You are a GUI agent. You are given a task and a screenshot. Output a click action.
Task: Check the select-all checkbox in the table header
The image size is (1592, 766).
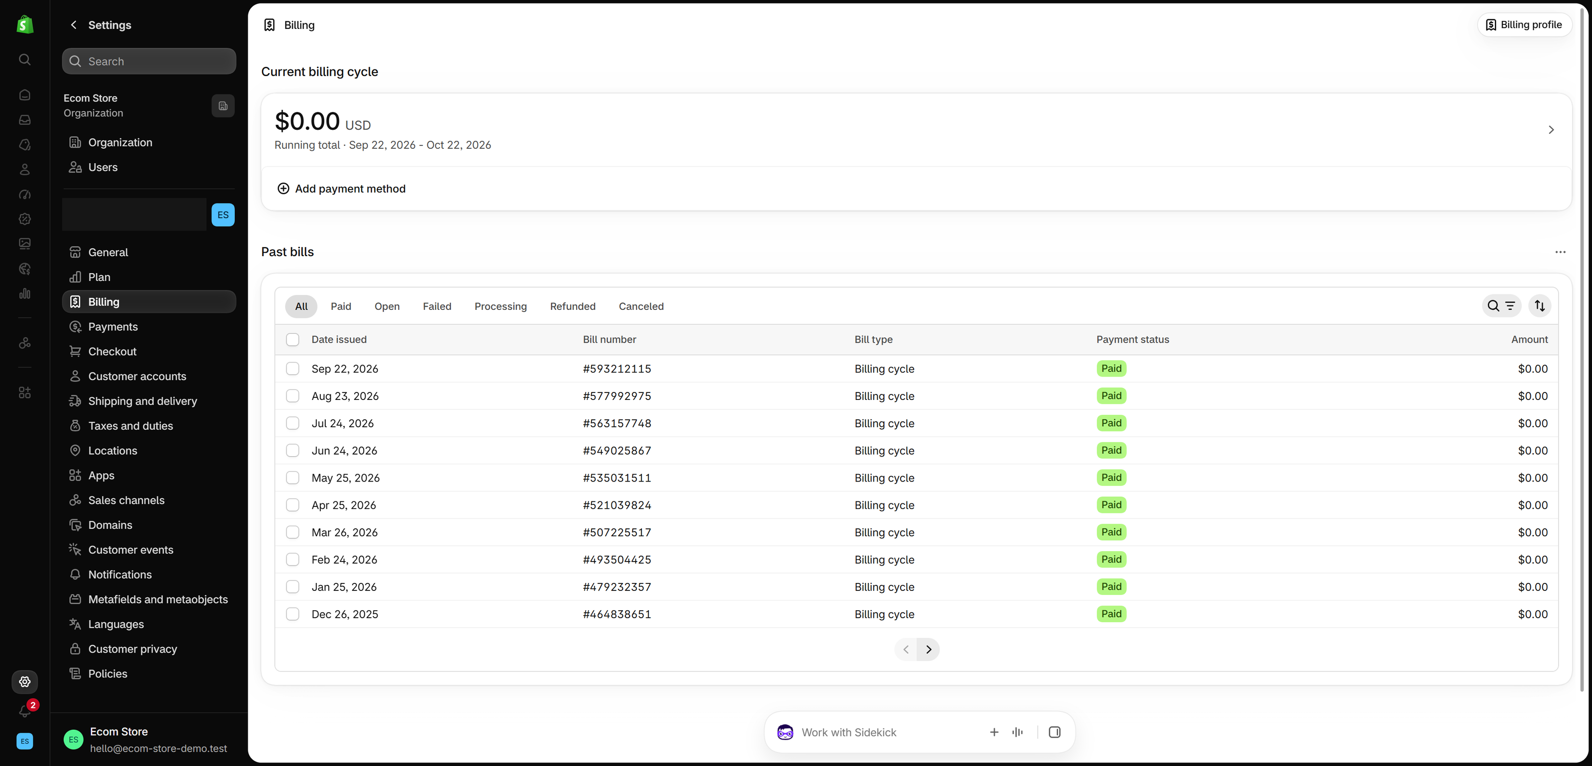click(293, 340)
